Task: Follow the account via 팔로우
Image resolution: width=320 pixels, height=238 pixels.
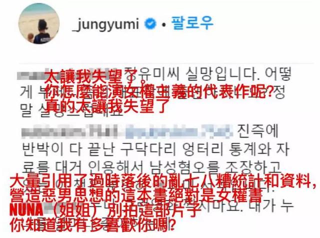Action: [192, 22]
